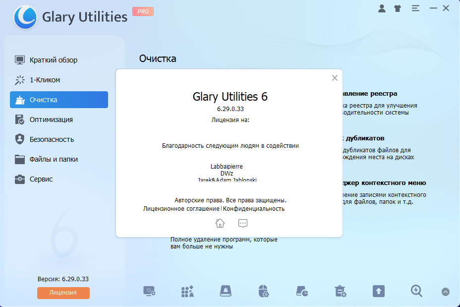Select the 1-Кликом tab
The width and height of the screenshot is (460, 307).
(x=59, y=80)
